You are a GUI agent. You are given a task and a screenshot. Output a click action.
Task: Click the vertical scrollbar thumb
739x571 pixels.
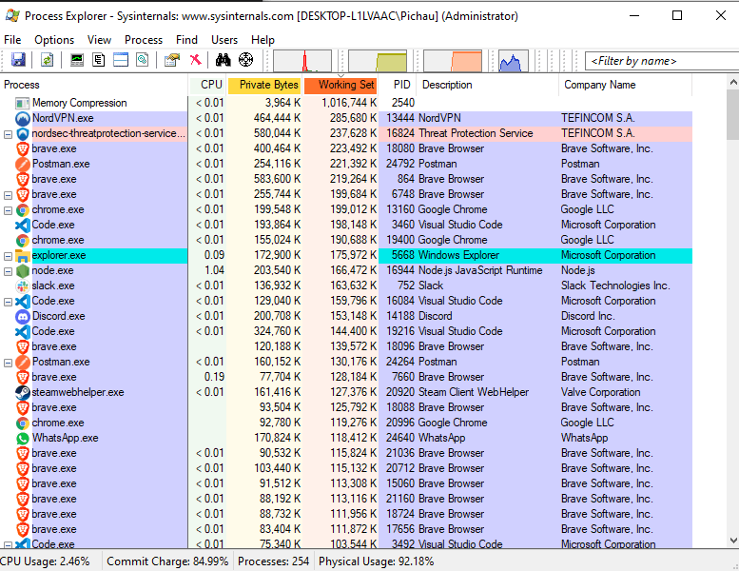pyautogui.click(x=733, y=114)
